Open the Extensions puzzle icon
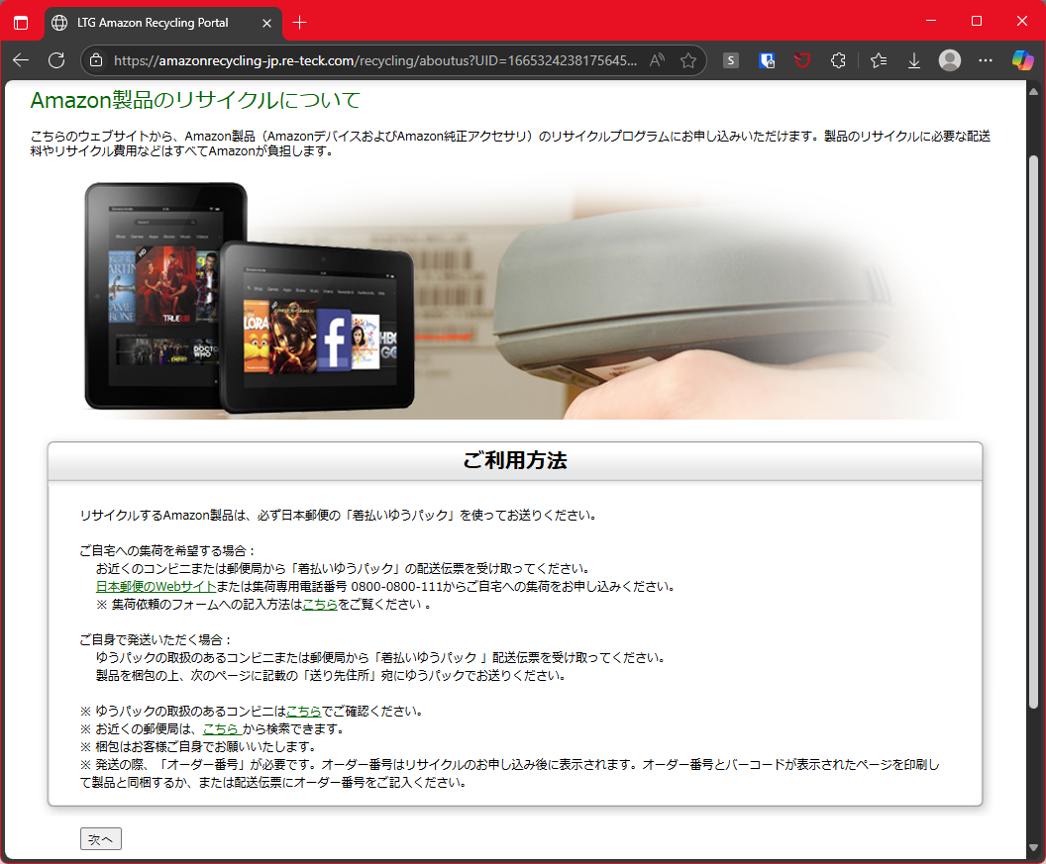1046x864 pixels. (x=839, y=60)
